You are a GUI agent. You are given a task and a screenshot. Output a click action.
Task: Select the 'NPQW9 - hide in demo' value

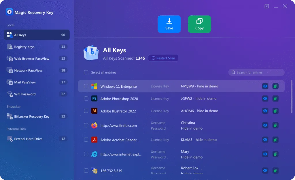pyautogui.click(x=199, y=86)
